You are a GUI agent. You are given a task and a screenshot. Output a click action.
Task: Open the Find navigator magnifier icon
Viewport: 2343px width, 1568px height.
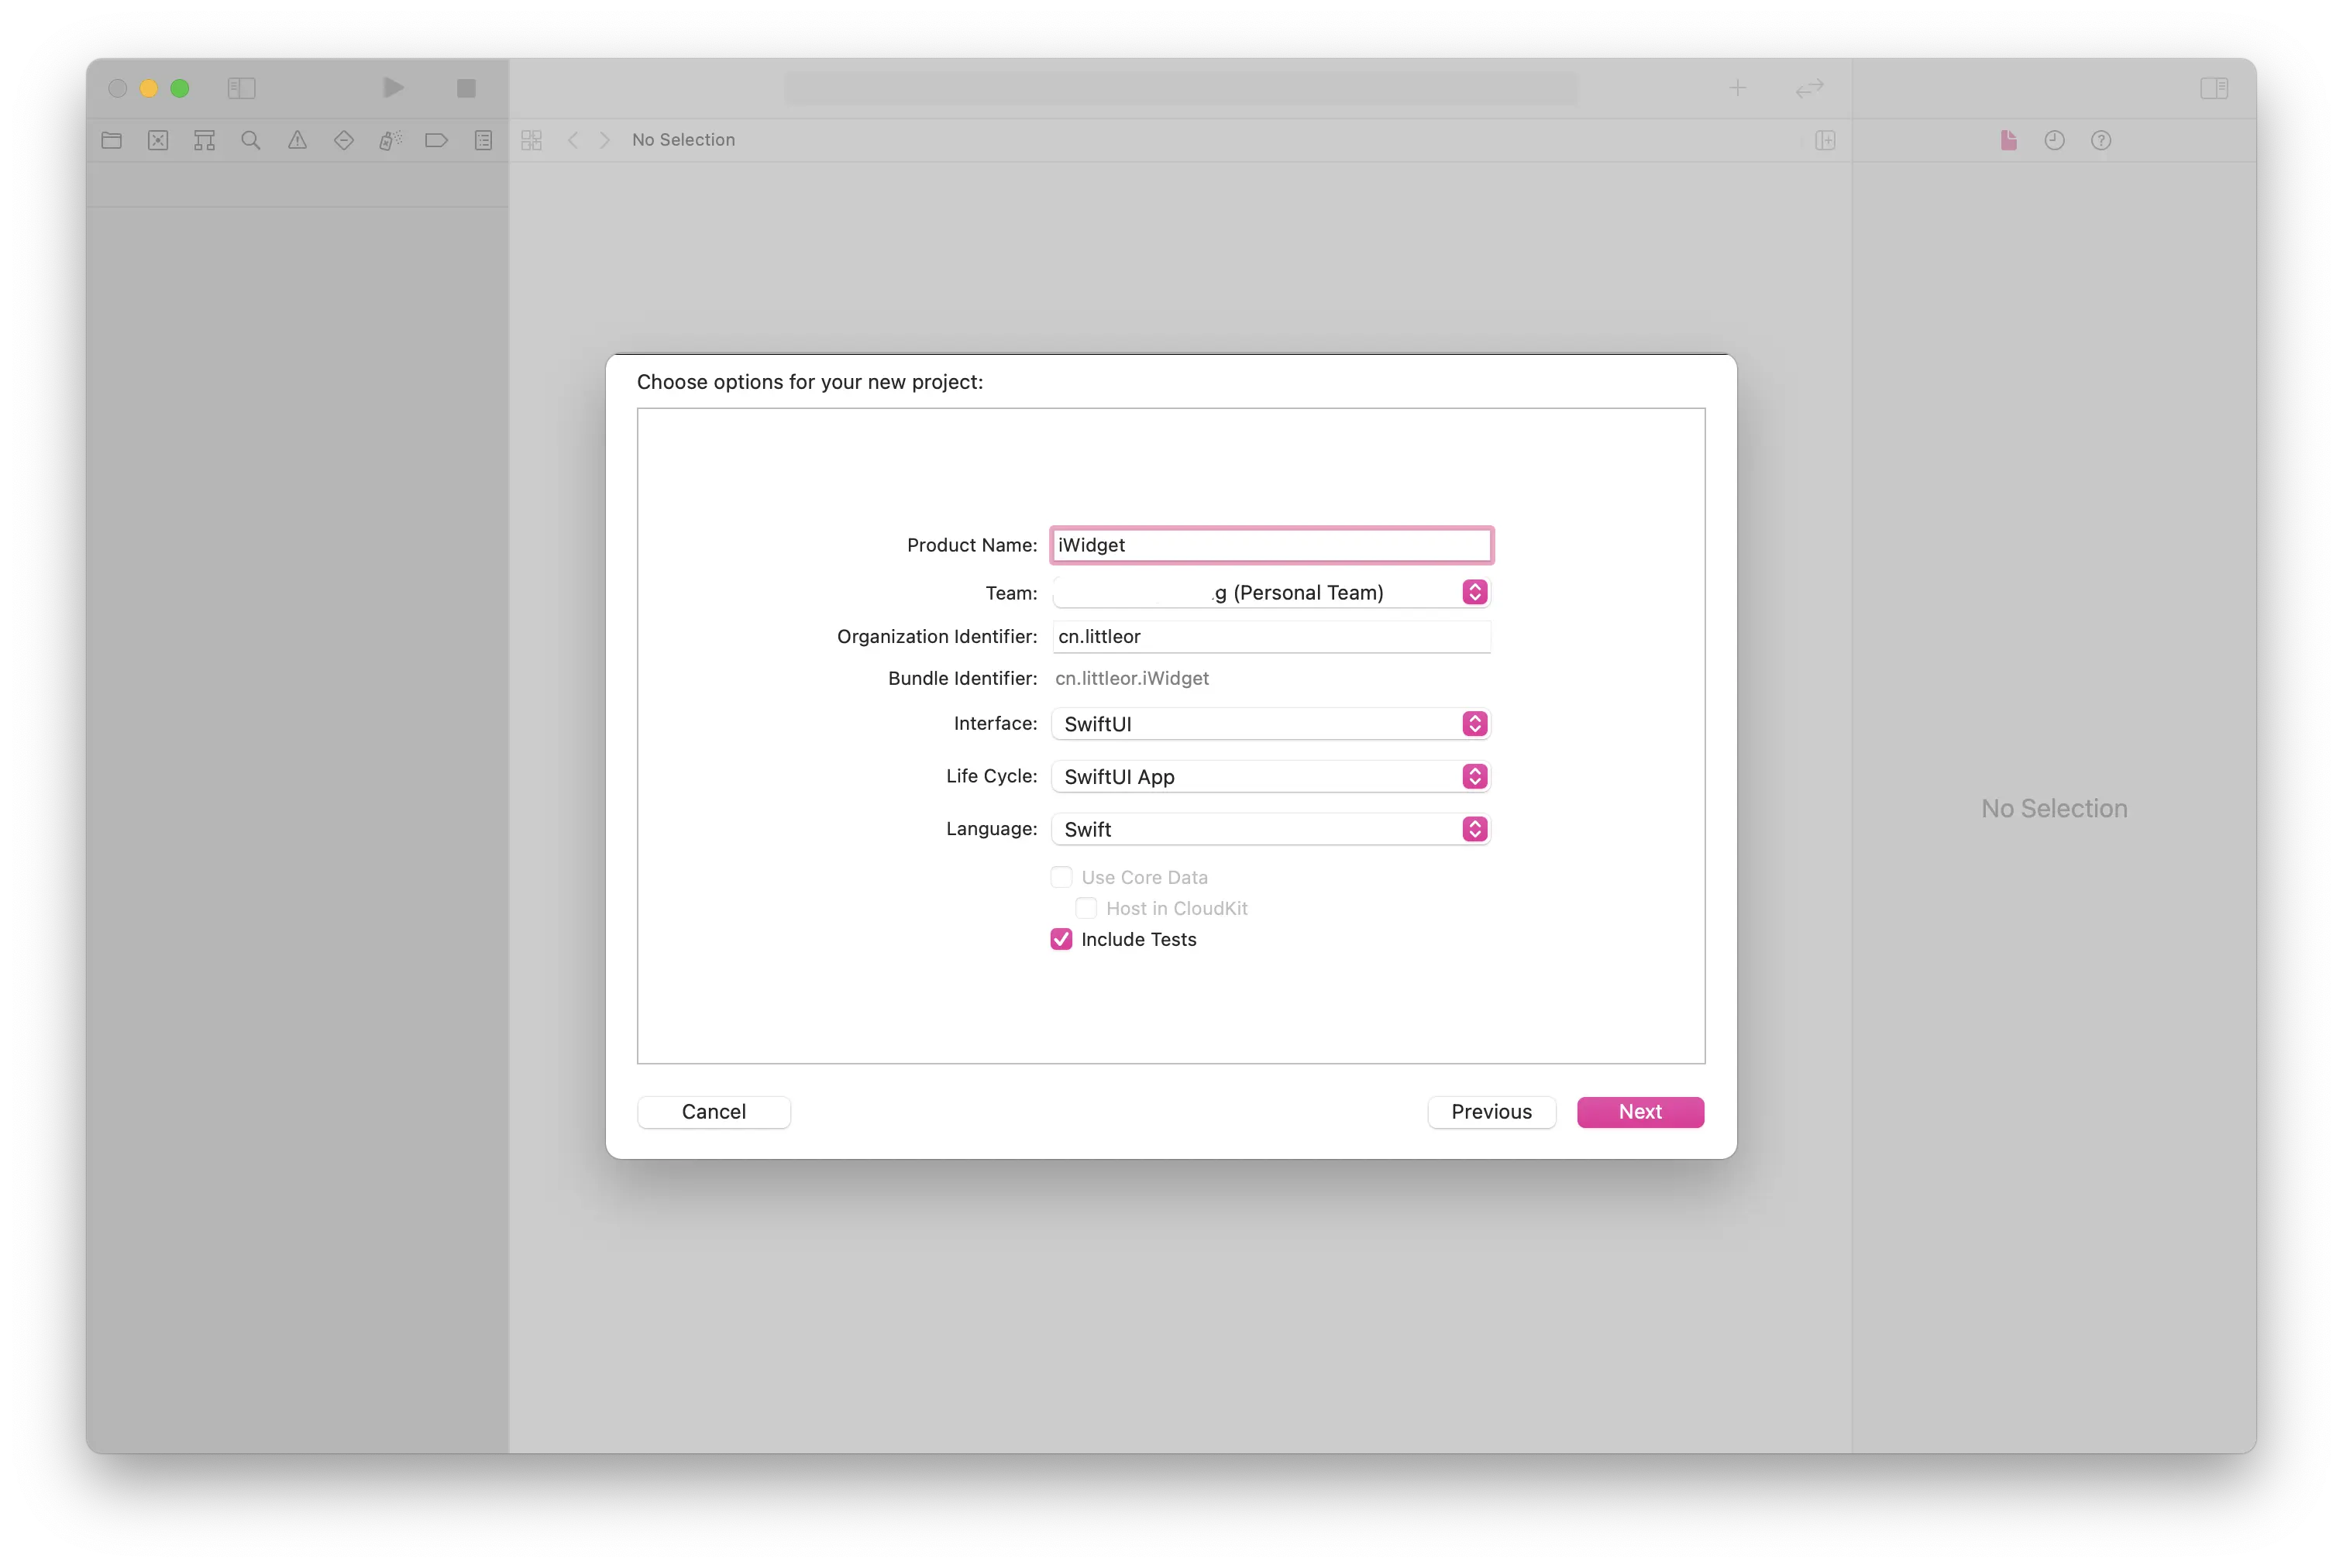click(251, 140)
